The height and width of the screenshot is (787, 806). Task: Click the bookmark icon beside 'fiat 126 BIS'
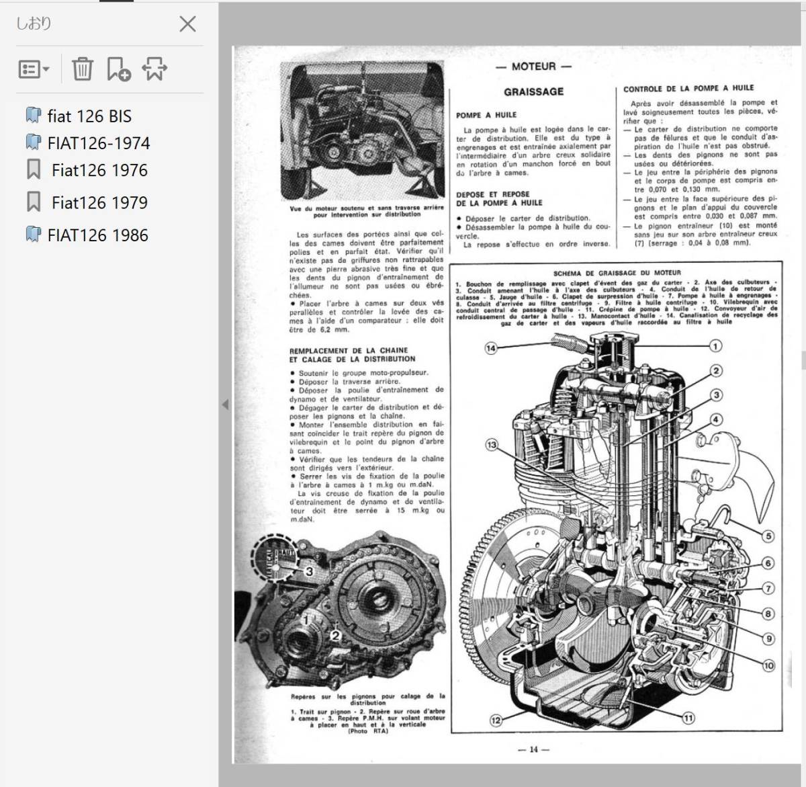(33, 116)
